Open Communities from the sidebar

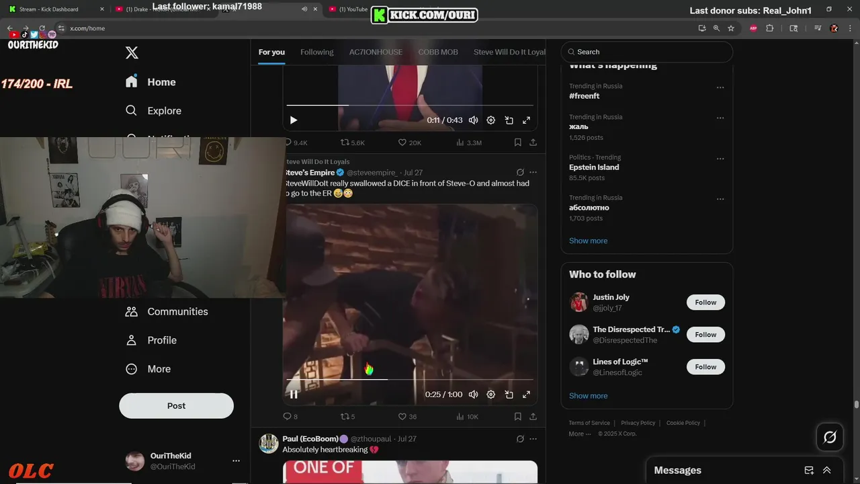[x=167, y=311]
